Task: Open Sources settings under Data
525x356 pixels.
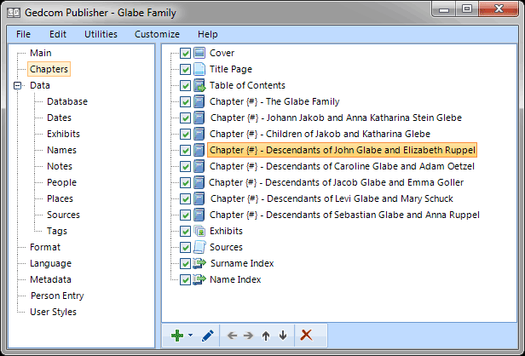Action: pos(63,215)
